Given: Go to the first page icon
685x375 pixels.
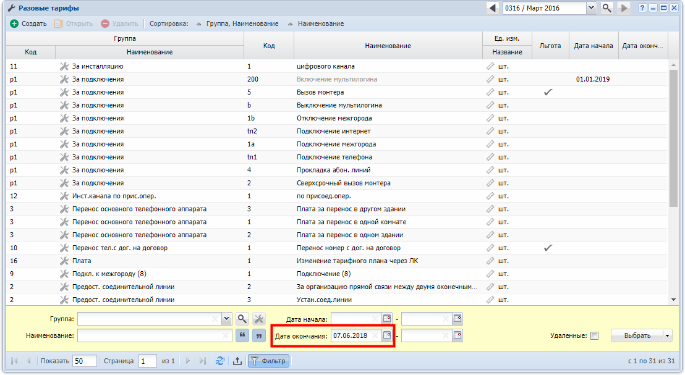Looking at the screenshot, I should pos(14,361).
